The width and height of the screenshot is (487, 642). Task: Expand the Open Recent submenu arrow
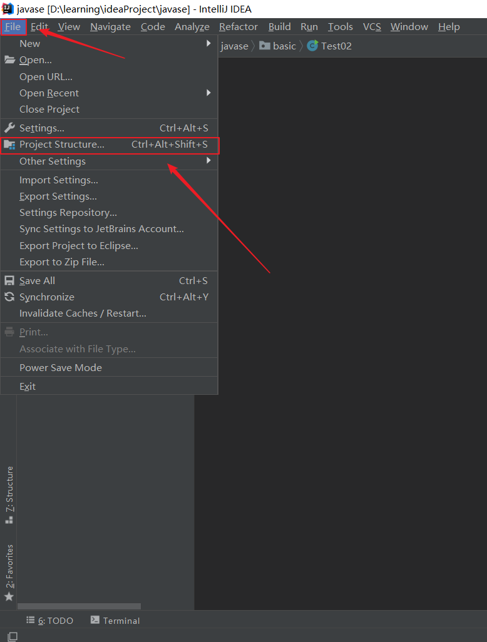click(x=208, y=93)
